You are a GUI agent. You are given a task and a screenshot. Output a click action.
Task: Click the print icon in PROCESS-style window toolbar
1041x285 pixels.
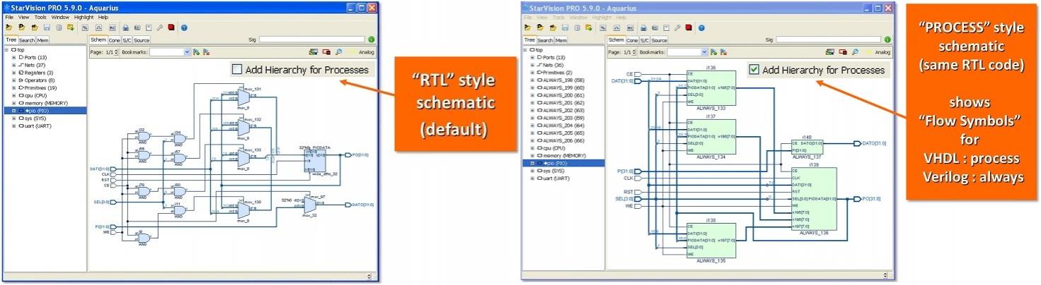(x=643, y=28)
